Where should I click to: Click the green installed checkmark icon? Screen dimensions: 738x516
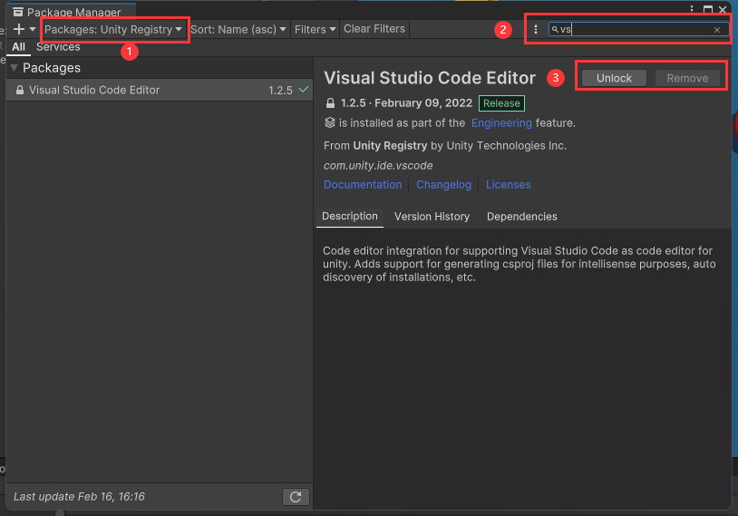(x=304, y=89)
